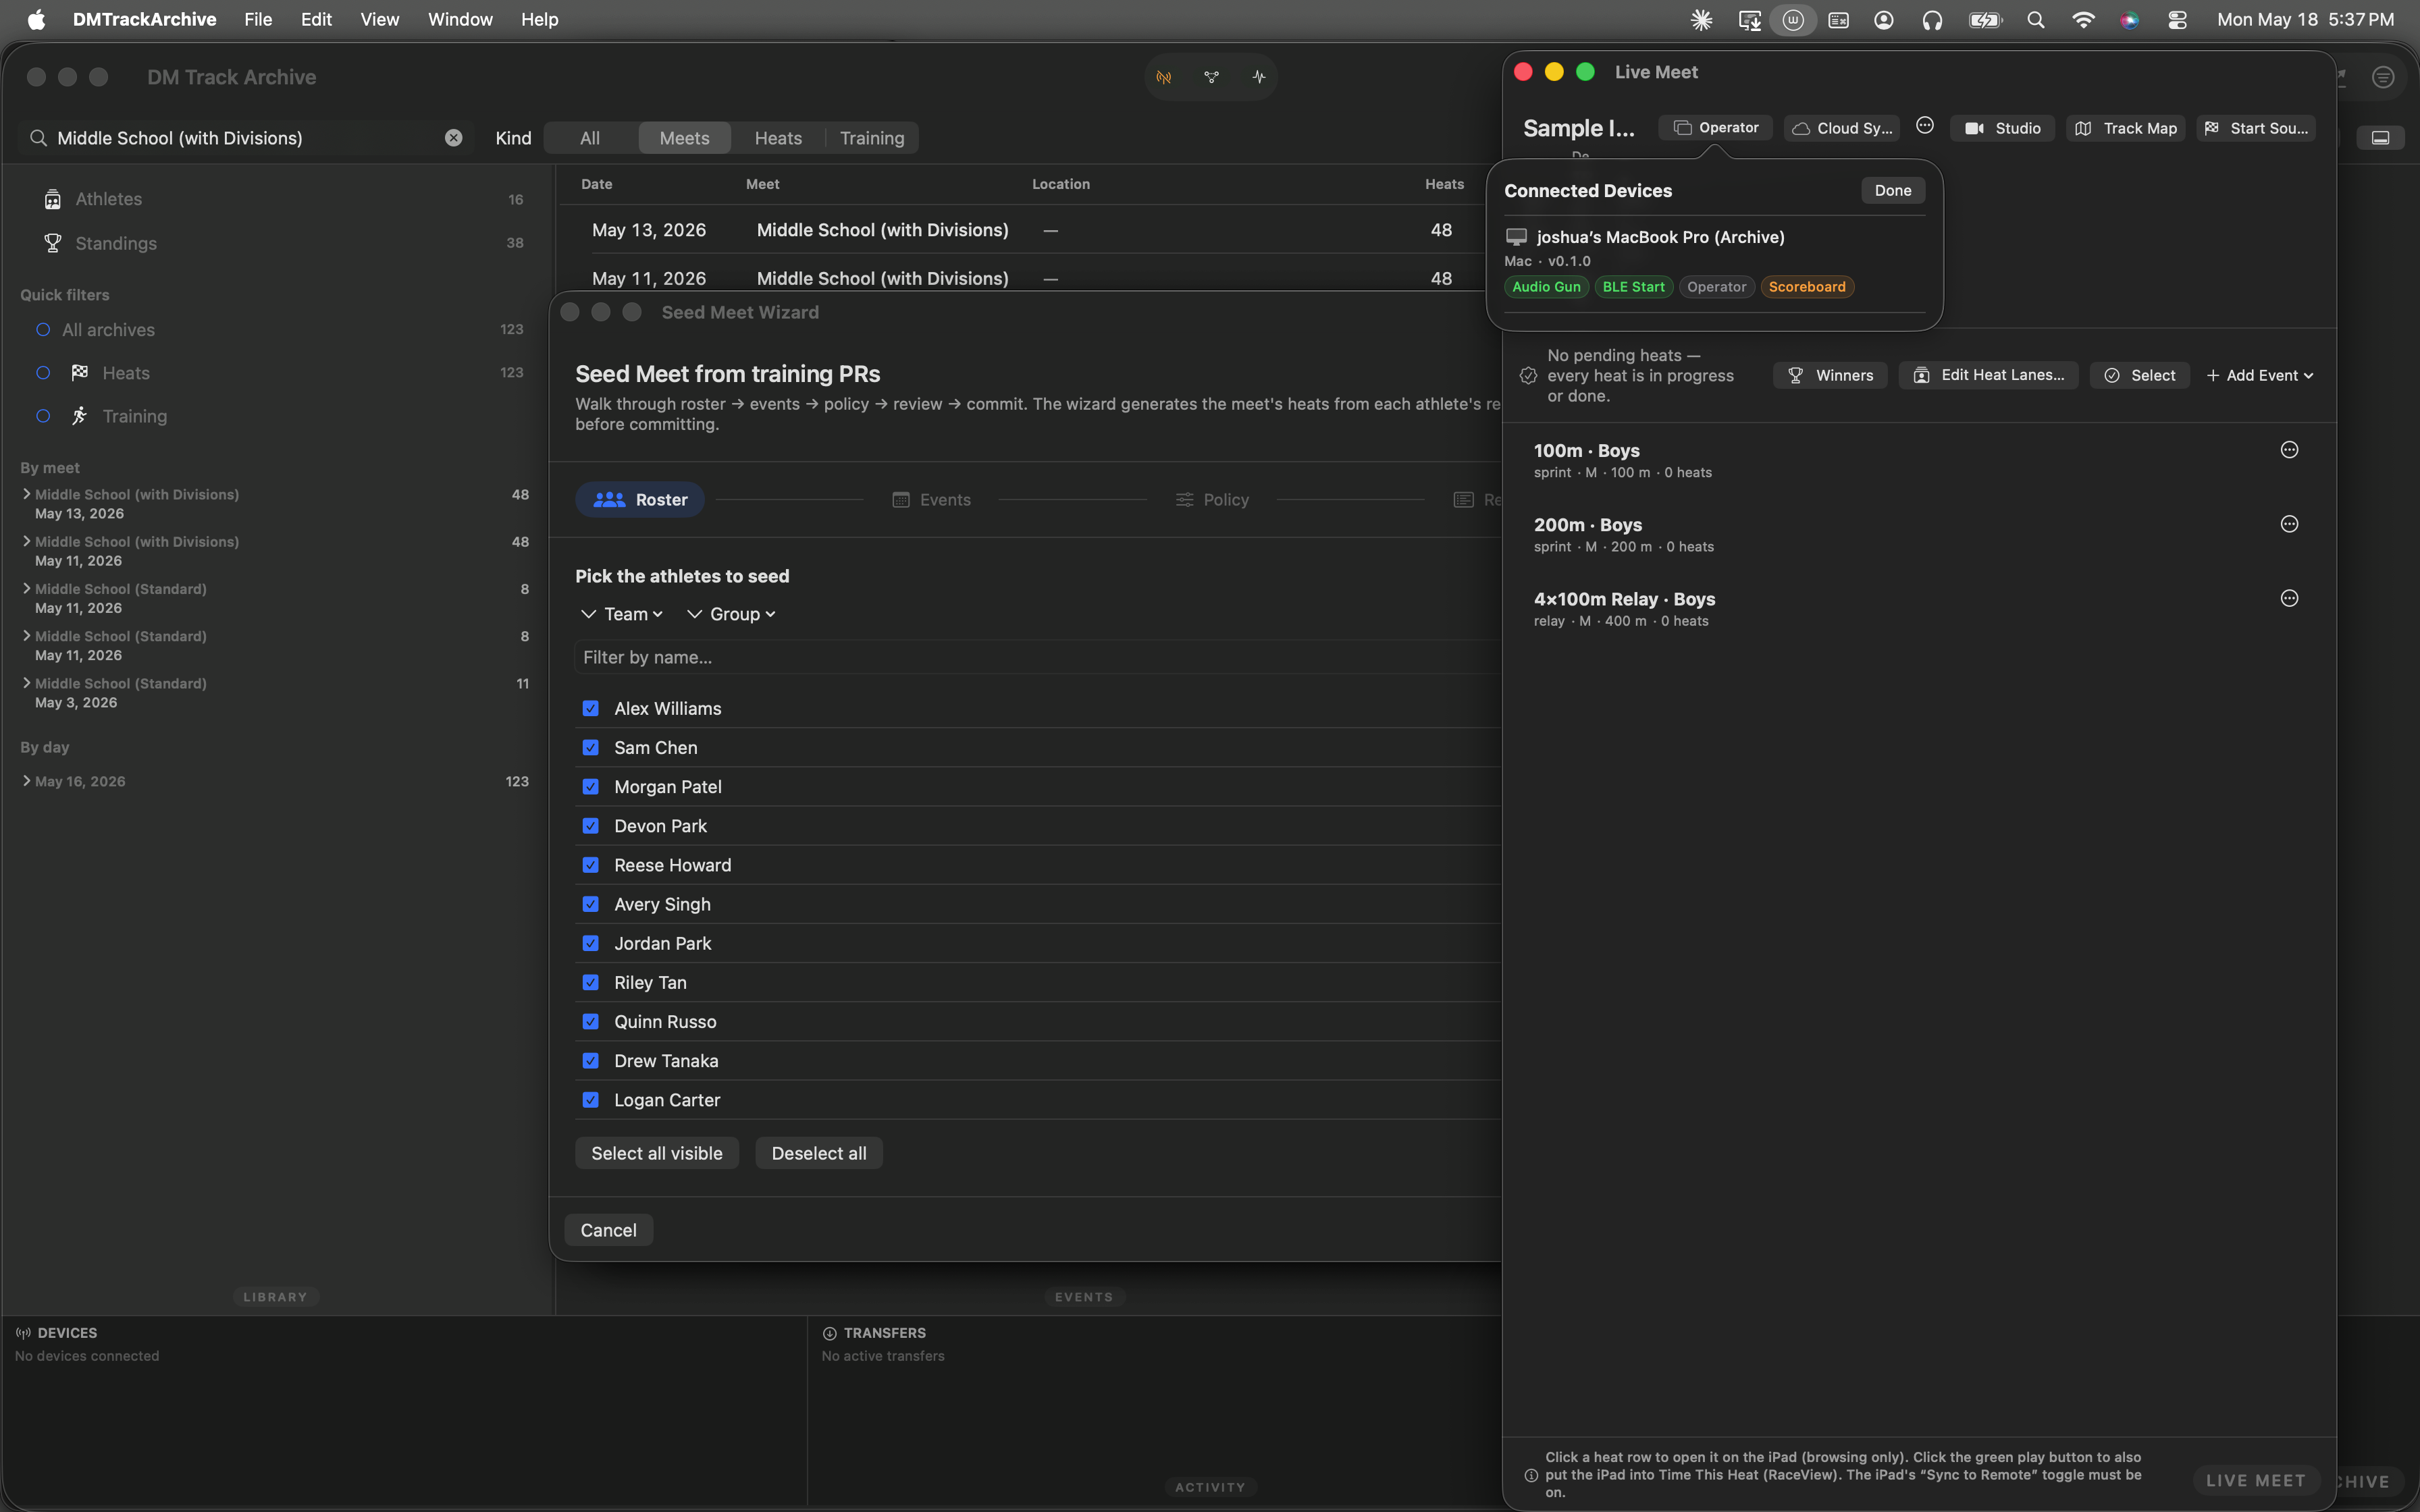Open options menu for 100m · Boys event
Viewport: 2420px width, 1512px height.
[2288, 450]
